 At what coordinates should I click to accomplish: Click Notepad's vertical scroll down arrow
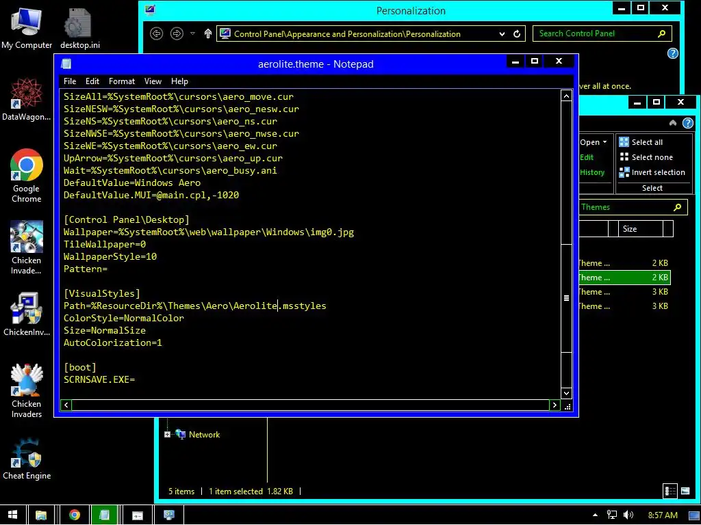click(x=566, y=393)
